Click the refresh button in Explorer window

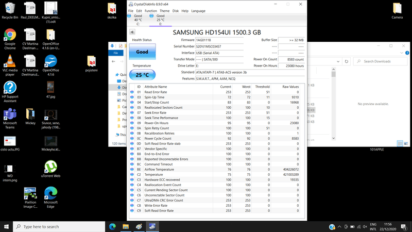coord(347,61)
